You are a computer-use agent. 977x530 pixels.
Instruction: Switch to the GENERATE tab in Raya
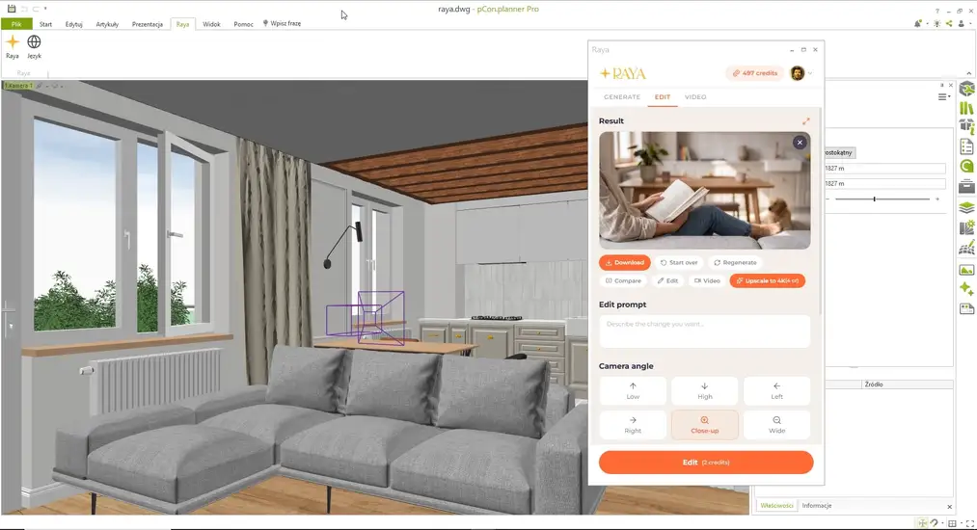tap(622, 97)
